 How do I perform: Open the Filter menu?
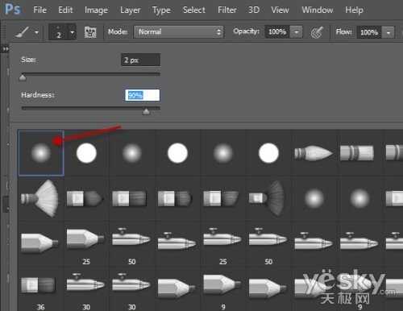227,10
